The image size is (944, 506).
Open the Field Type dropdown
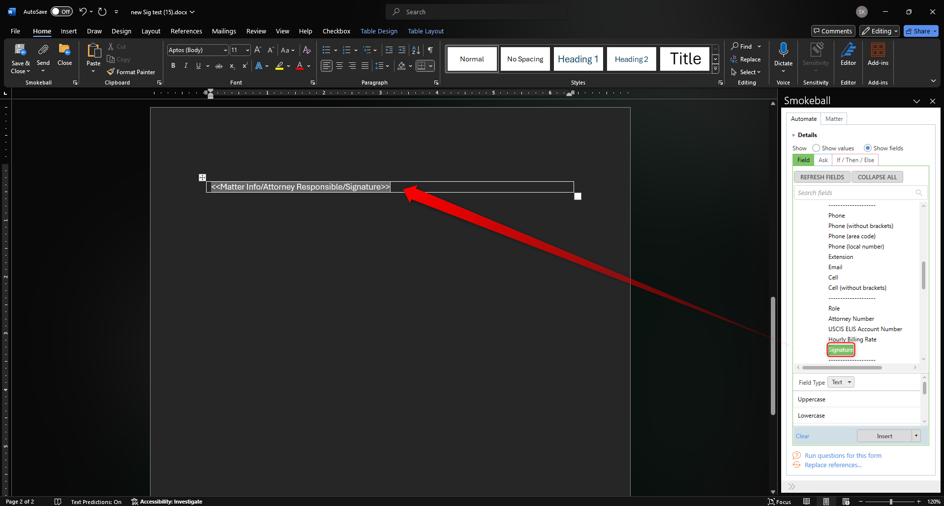841,382
